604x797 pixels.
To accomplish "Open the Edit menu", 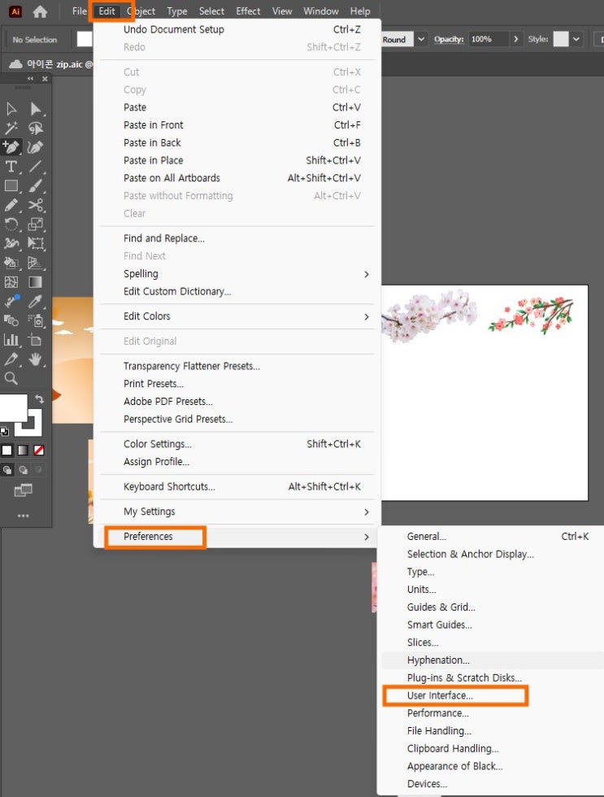I will point(106,11).
